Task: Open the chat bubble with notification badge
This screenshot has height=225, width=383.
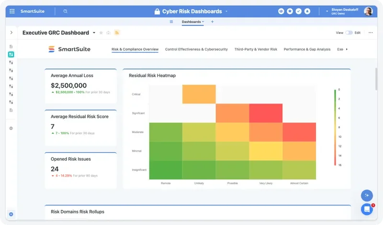Action: (367, 209)
